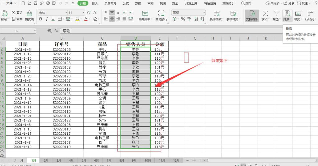Click the 分享 share button
Screen dimensions: 318x166
click(289, 3)
